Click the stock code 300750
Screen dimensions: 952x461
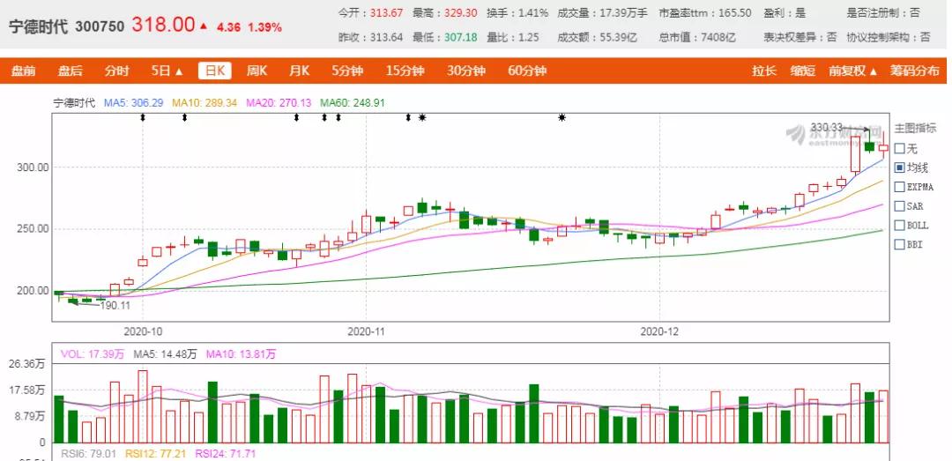point(100,26)
